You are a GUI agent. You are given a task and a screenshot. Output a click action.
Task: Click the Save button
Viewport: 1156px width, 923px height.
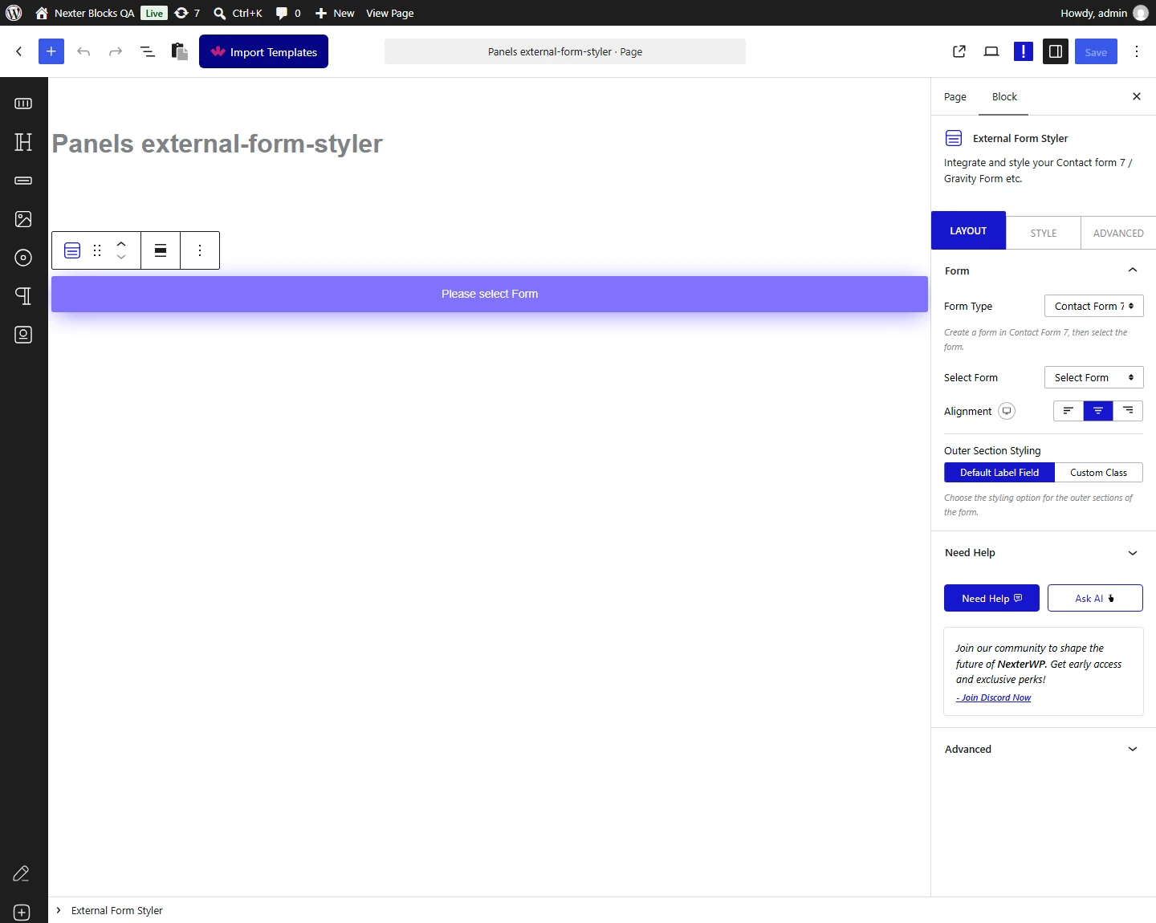tap(1096, 51)
